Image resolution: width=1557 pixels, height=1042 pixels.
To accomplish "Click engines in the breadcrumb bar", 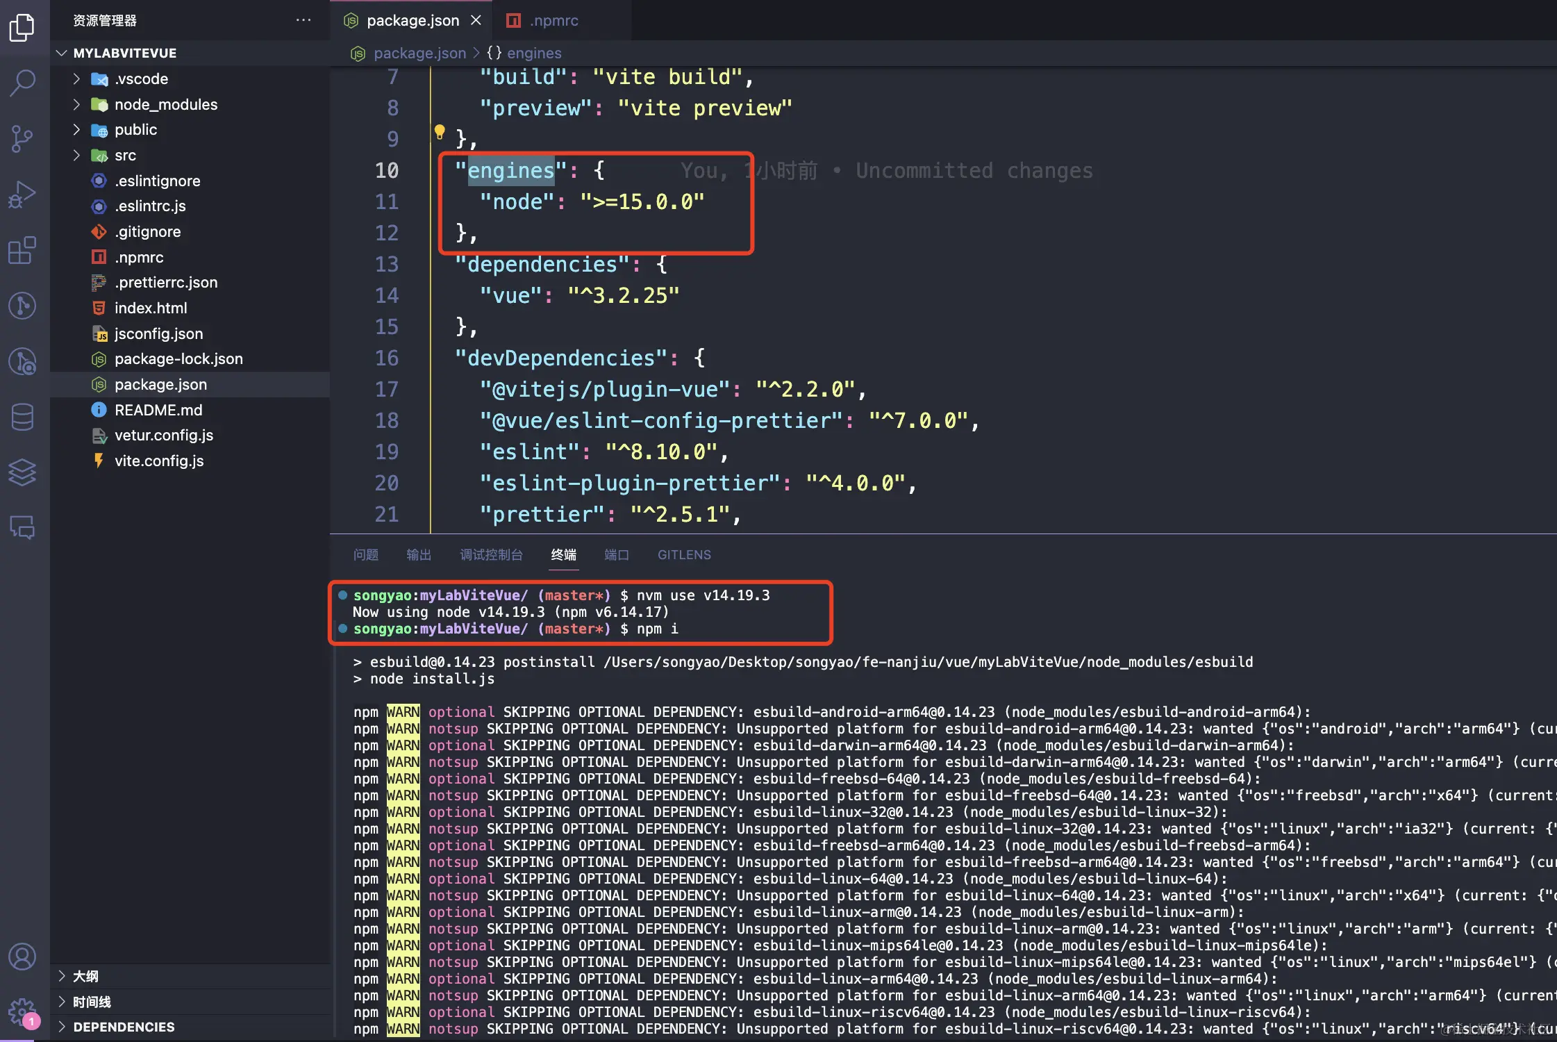I will 533,53.
